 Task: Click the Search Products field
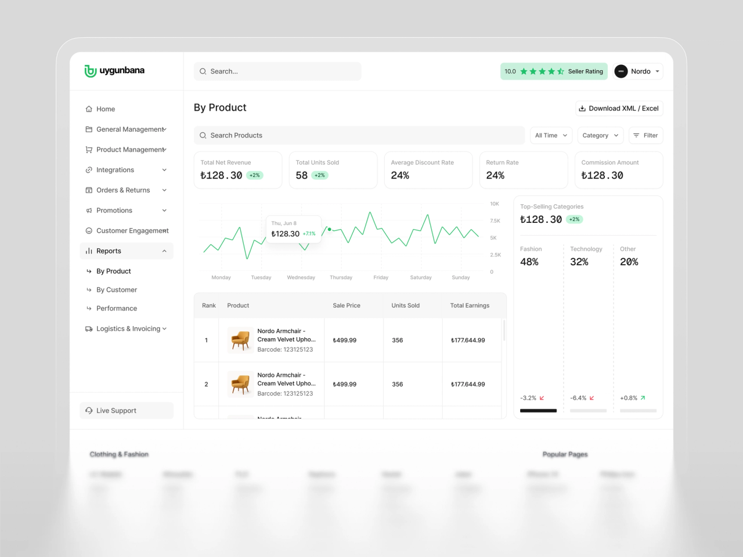pos(359,135)
